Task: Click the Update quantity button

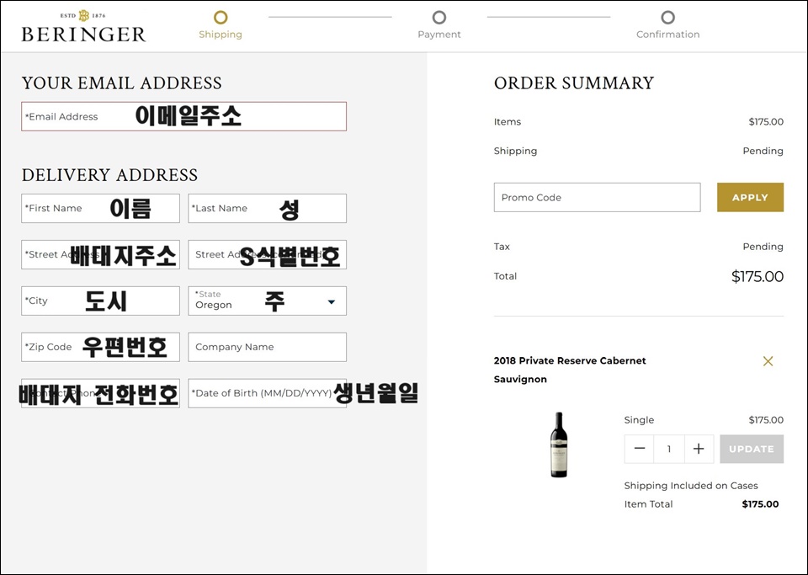Action: pos(752,449)
